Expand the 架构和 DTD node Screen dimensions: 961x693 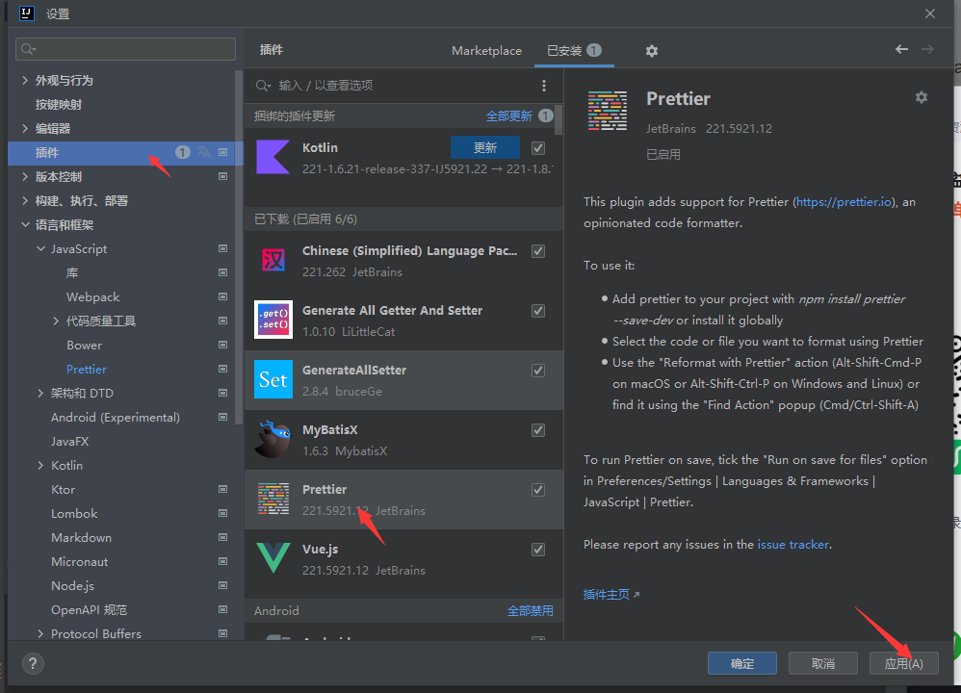coord(40,394)
